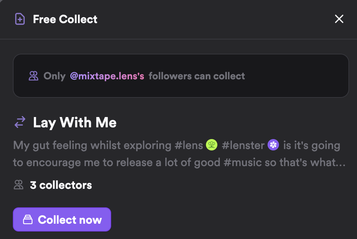
Task: Click the Free Collect document-plus icon
Action: click(x=20, y=19)
